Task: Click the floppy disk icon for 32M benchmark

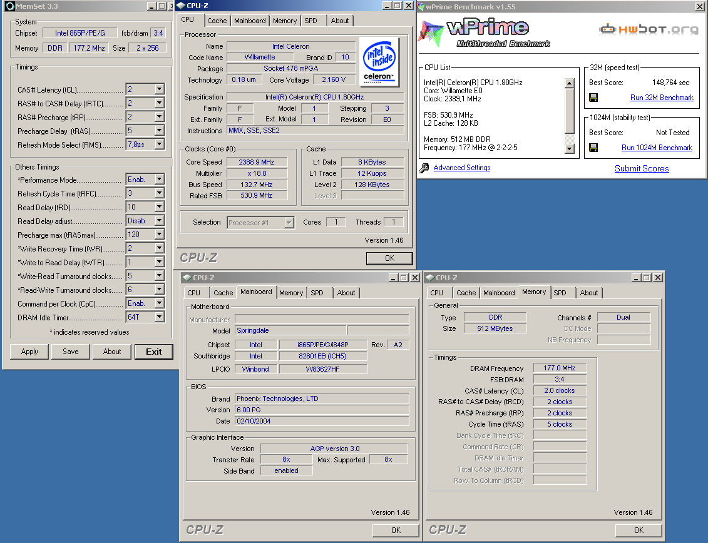Action: [593, 98]
